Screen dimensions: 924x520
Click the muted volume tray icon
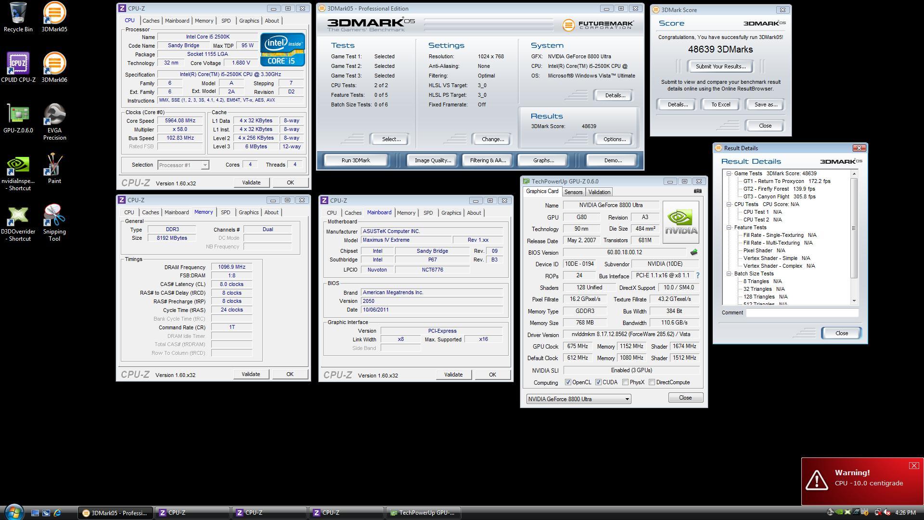pyautogui.click(x=886, y=512)
